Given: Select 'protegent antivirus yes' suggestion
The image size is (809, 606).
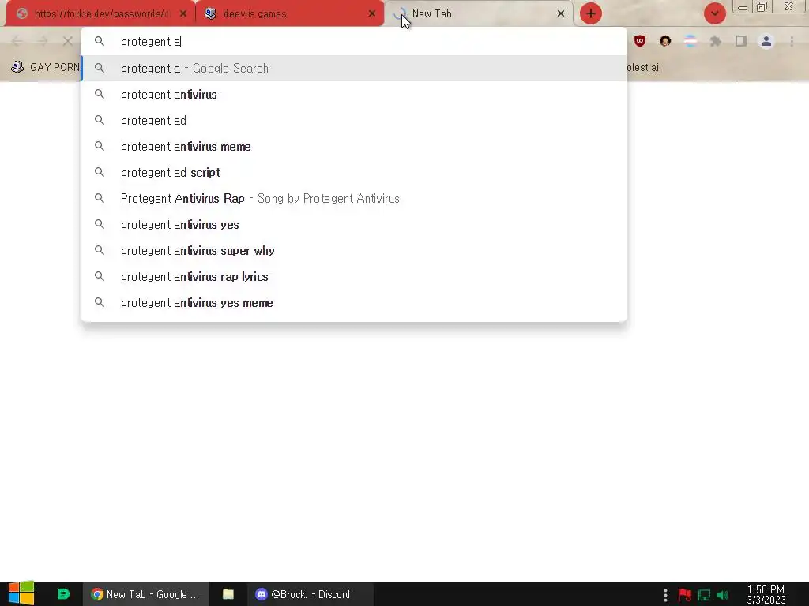Looking at the screenshot, I should point(354,225).
